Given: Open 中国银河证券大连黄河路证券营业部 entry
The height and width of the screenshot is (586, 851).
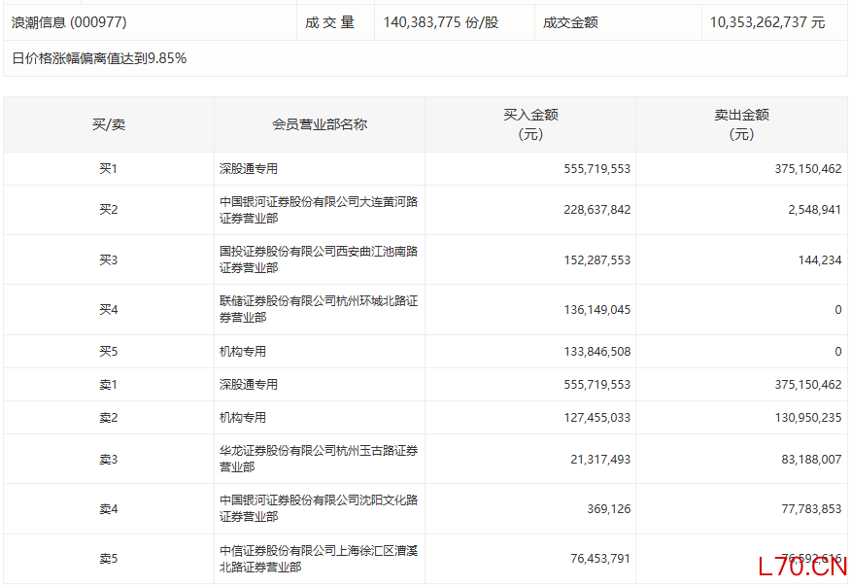Looking at the screenshot, I should 318,209.
